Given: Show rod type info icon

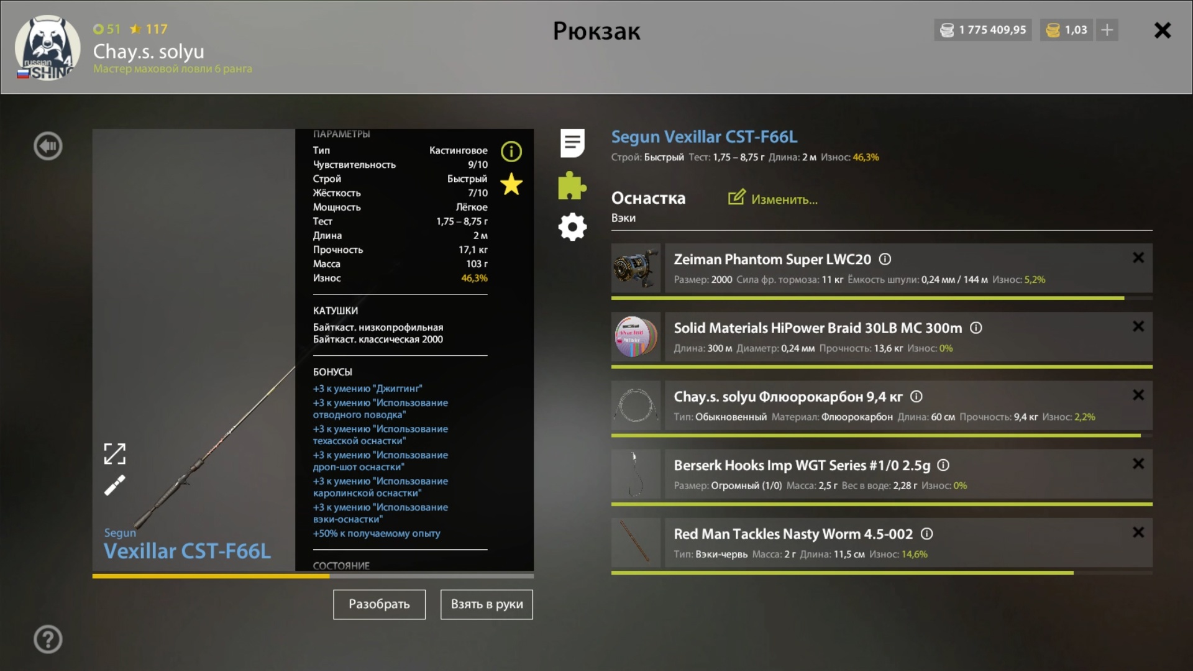Looking at the screenshot, I should point(511,151).
